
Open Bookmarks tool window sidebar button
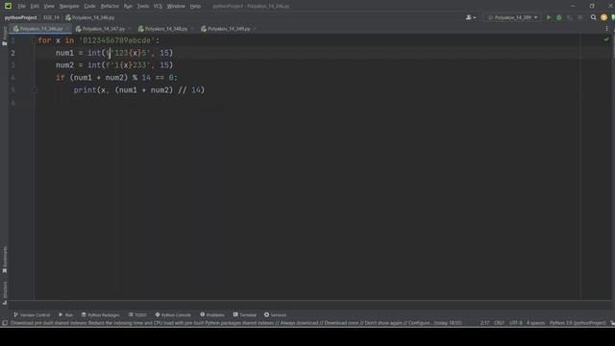(x=5, y=259)
